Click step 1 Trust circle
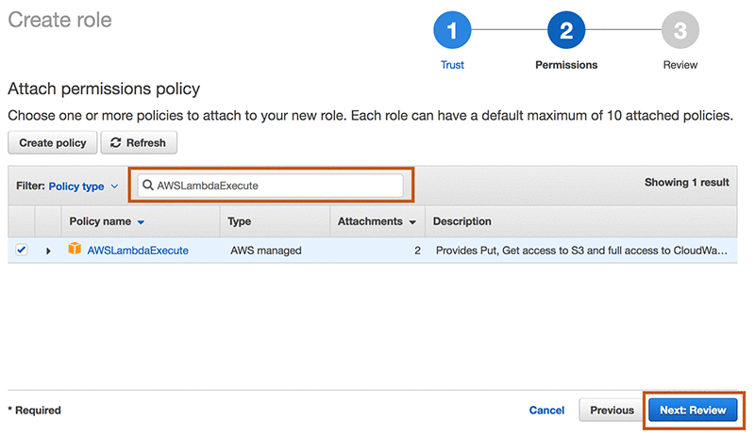This screenshot has height=436, width=755. 452,31
